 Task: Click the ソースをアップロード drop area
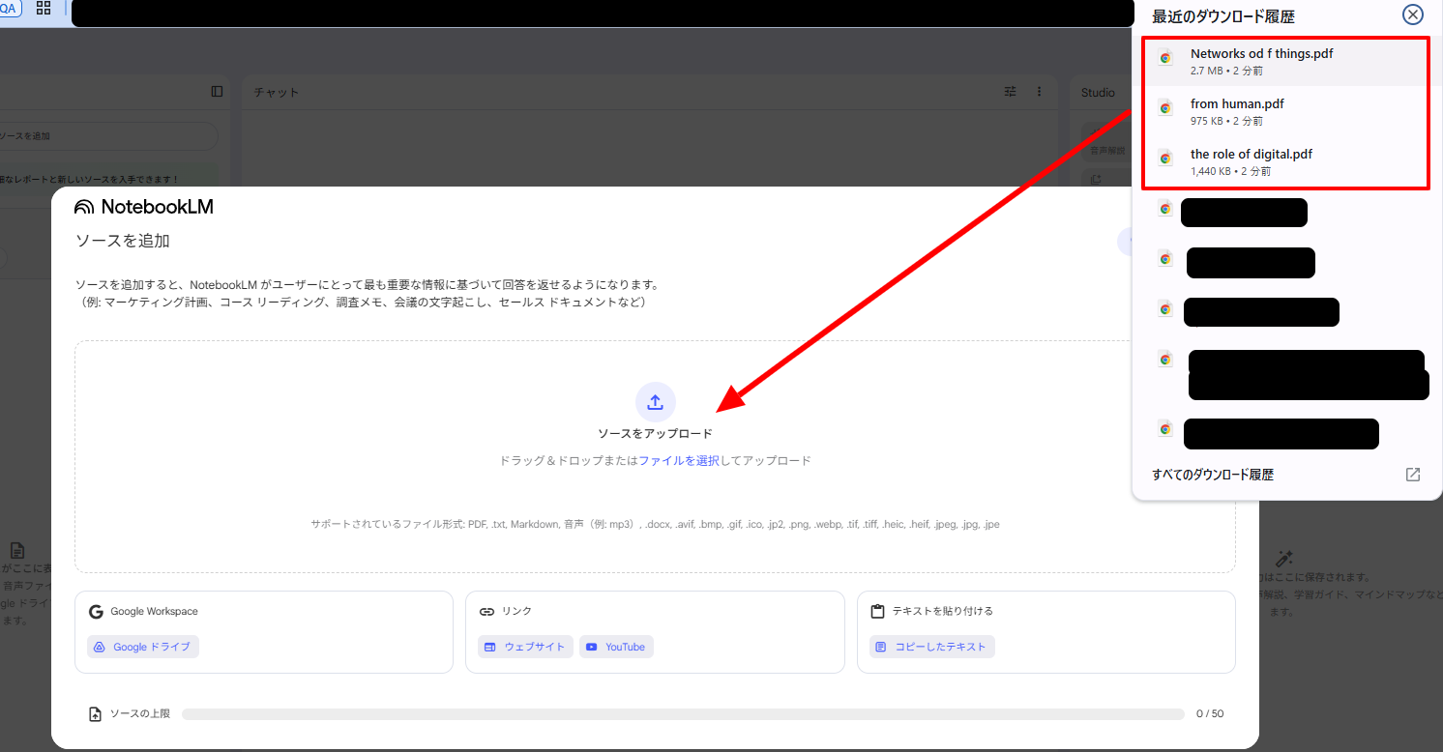(x=655, y=456)
